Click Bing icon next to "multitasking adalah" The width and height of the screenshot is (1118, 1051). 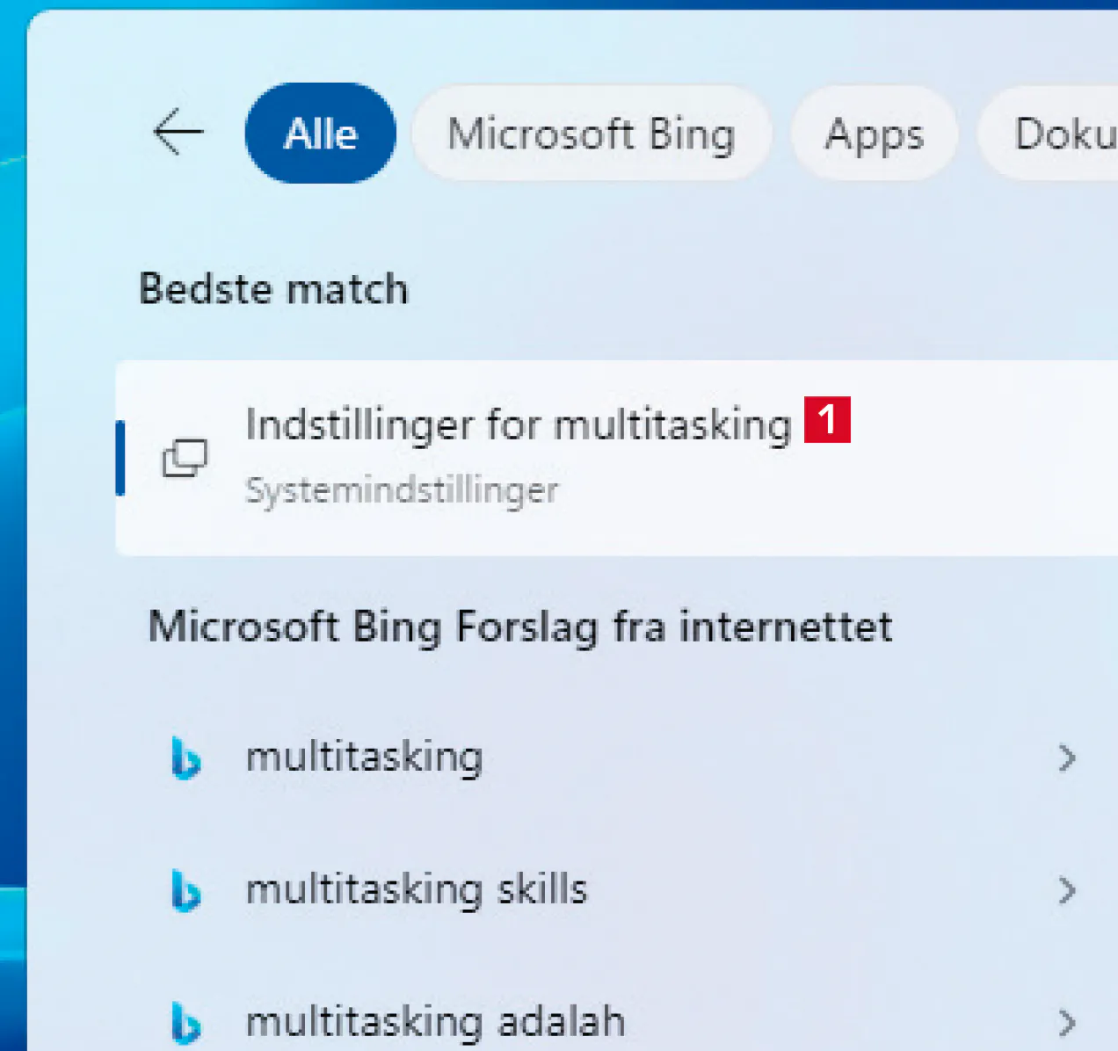pos(185,1023)
